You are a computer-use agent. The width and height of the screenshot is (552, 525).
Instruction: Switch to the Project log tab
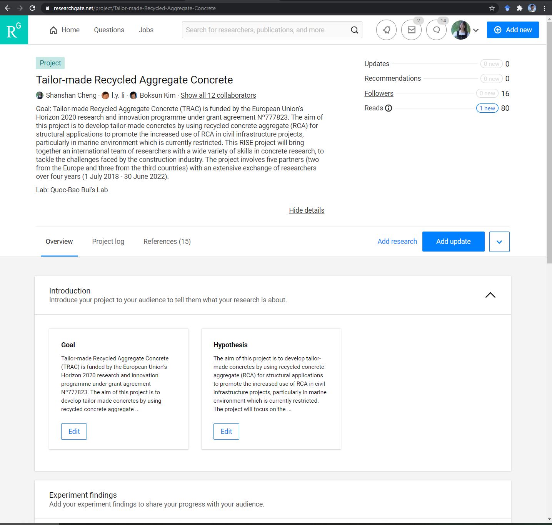tap(108, 242)
